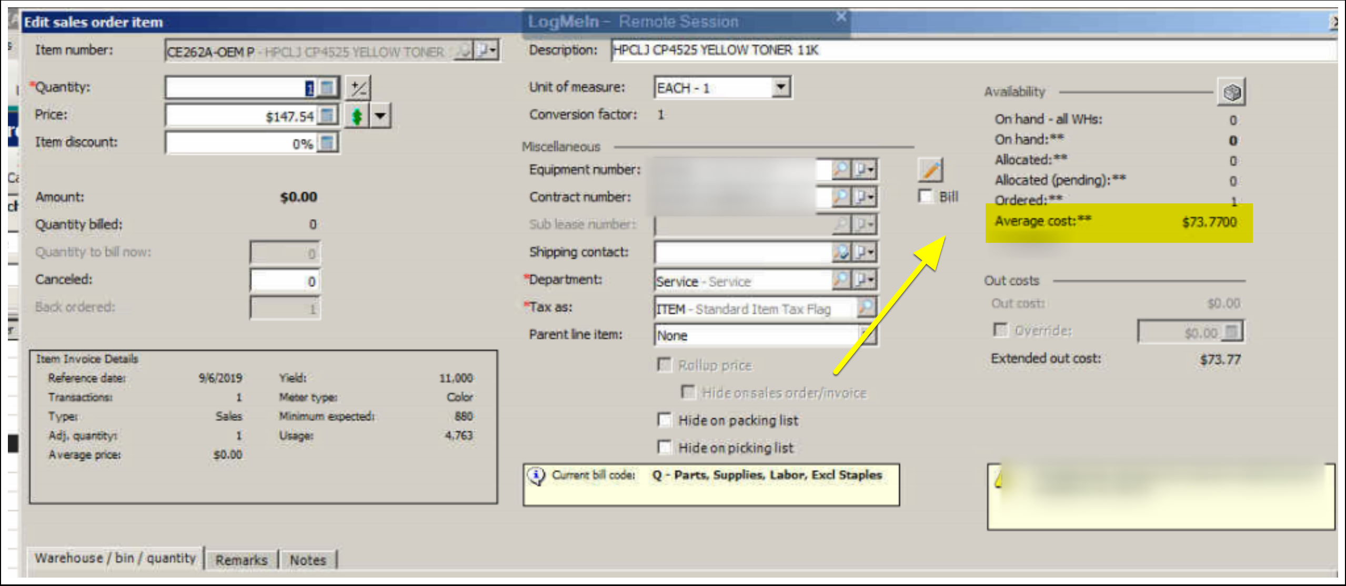Toggle the Override out cost checkbox

tap(1000, 330)
